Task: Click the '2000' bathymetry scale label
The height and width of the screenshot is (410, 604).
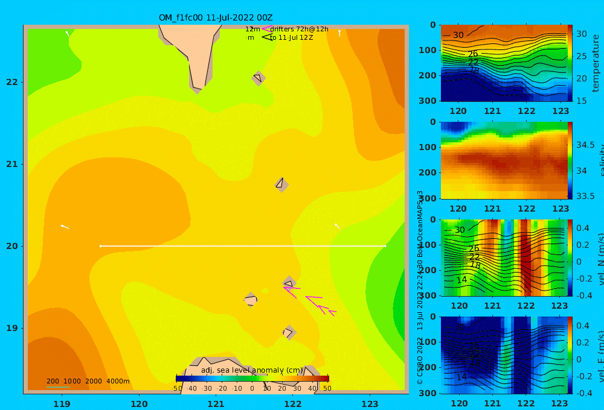Action: tap(94, 381)
